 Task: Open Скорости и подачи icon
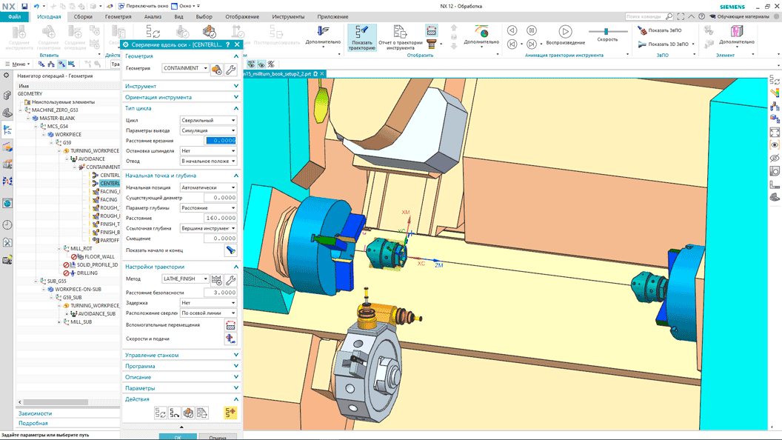click(x=230, y=339)
